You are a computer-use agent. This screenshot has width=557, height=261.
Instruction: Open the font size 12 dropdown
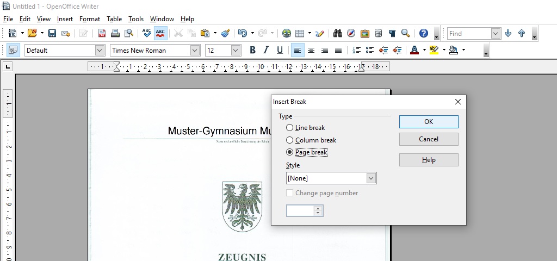tap(236, 50)
